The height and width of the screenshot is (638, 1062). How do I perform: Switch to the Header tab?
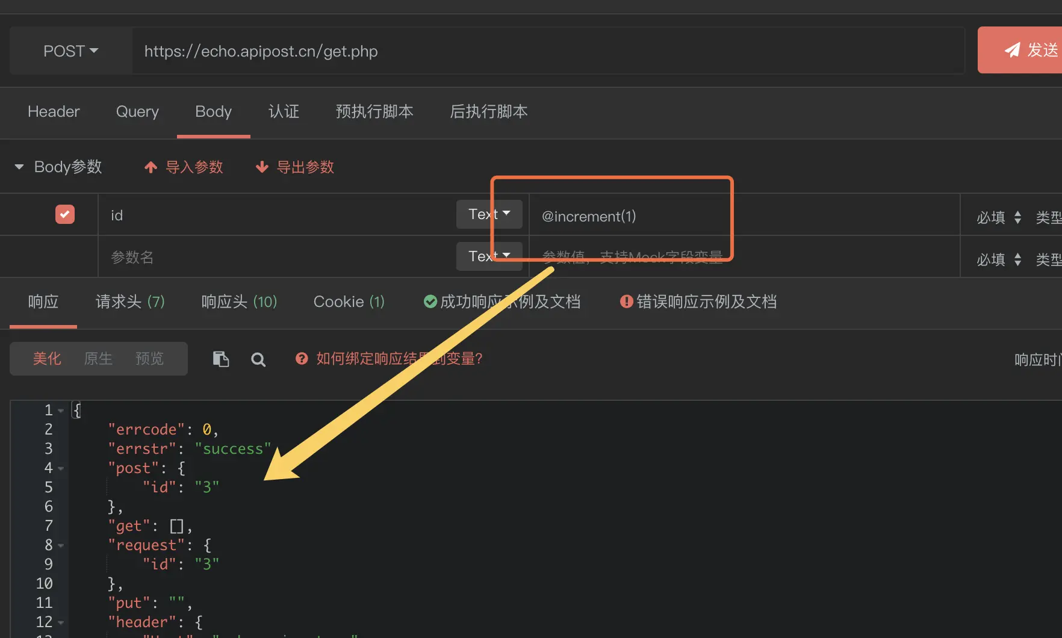coord(54,112)
